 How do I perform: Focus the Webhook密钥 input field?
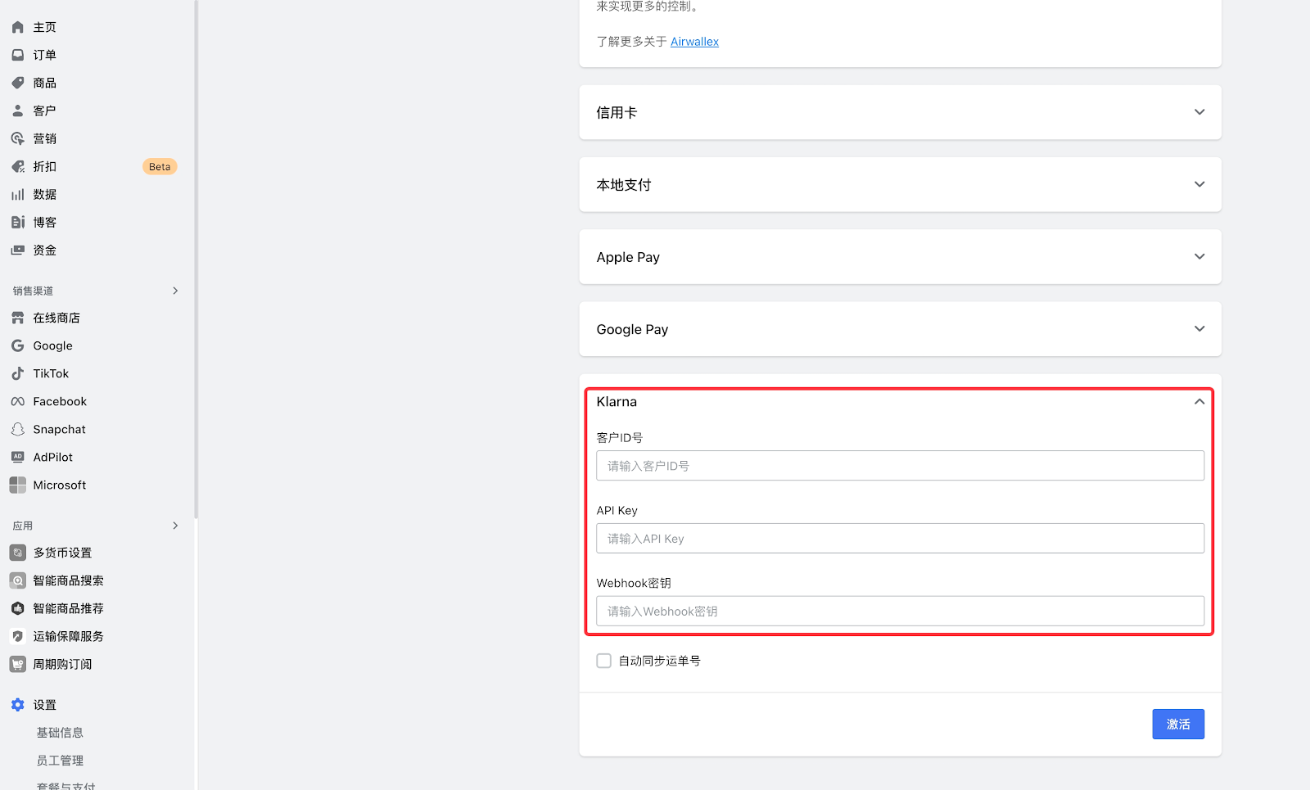click(x=900, y=612)
